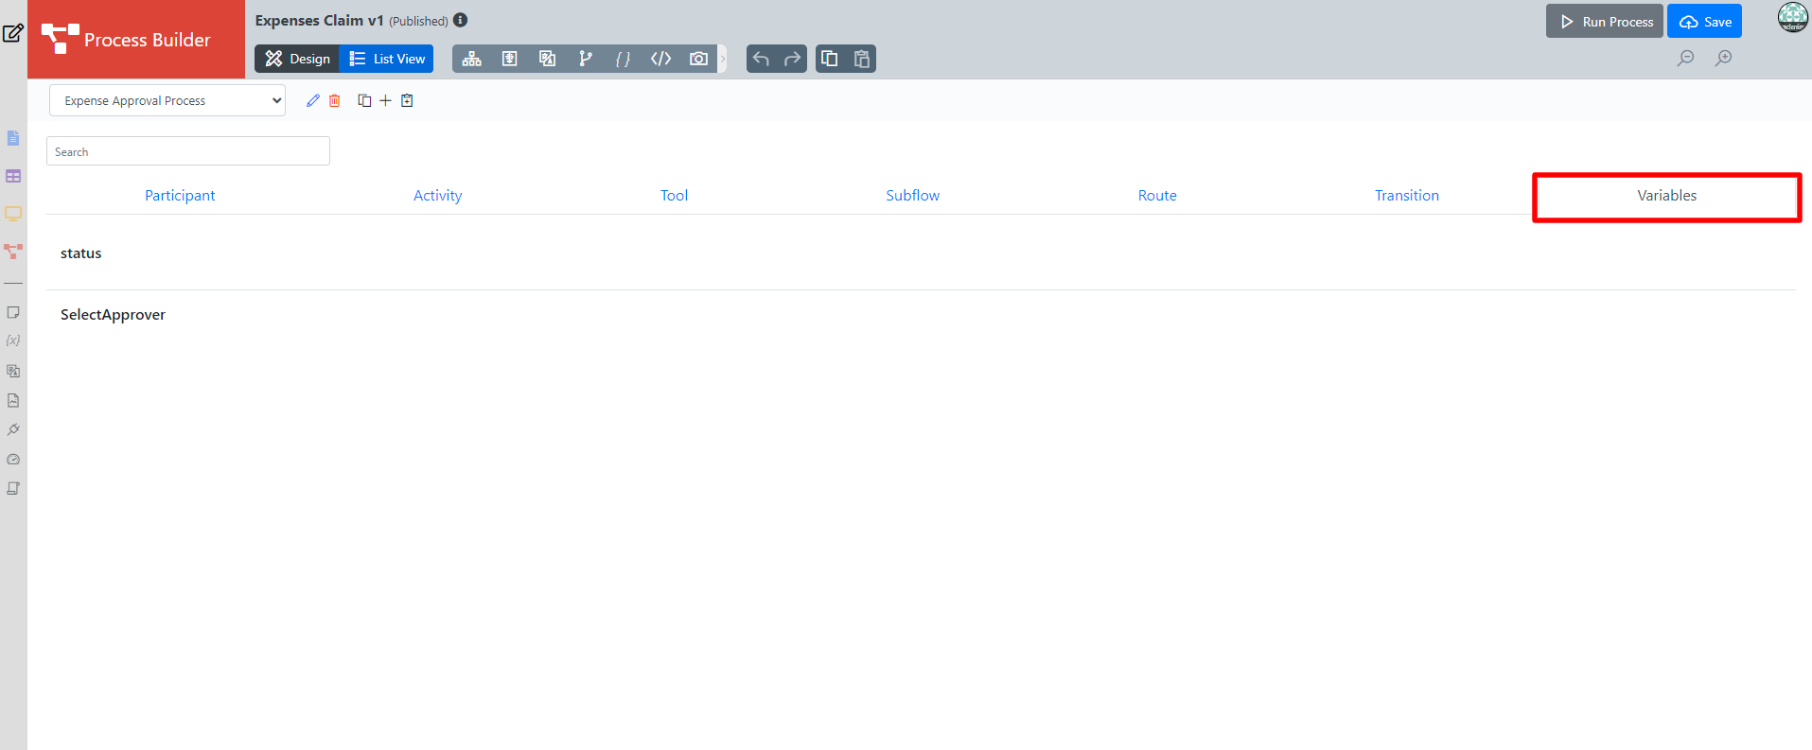Screen dimensions: 1812x750
Task: Click the plus add process icon
Action: coord(385,100)
